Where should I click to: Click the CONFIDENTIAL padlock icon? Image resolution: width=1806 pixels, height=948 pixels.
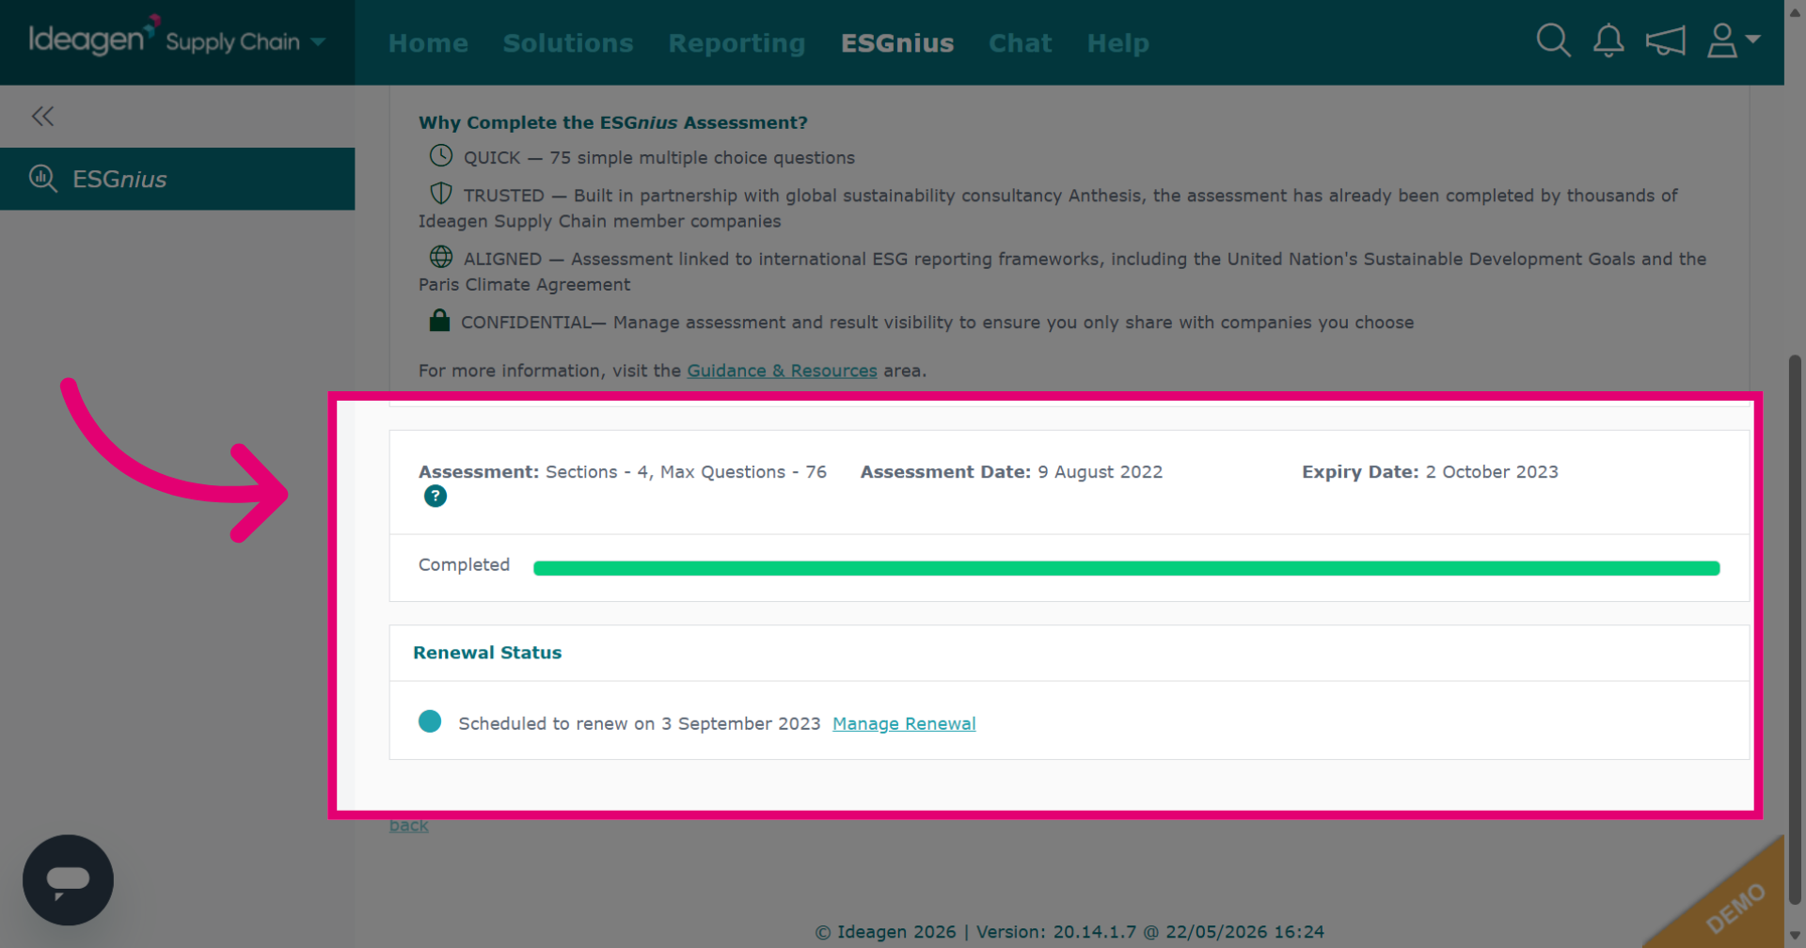439,321
